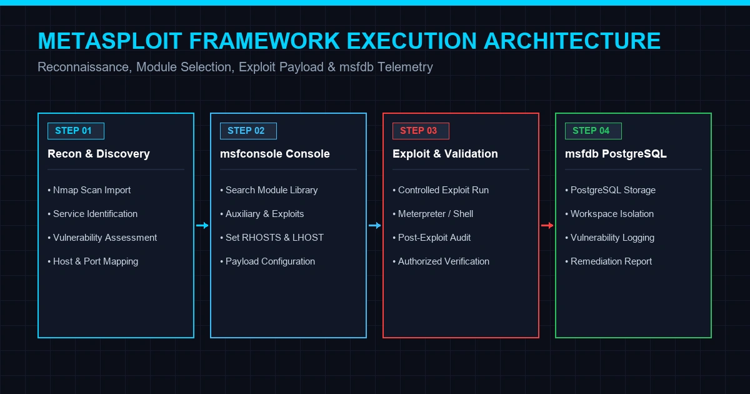Click the Reconnaissance, Module Selection subtitle line
Screen dimensions: 750x394
[235, 67]
